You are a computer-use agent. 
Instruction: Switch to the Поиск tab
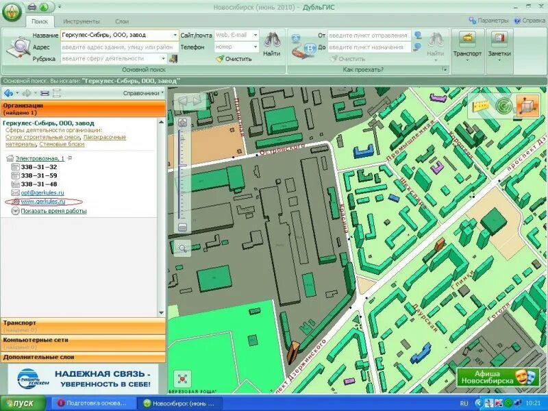(x=40, y=21)
